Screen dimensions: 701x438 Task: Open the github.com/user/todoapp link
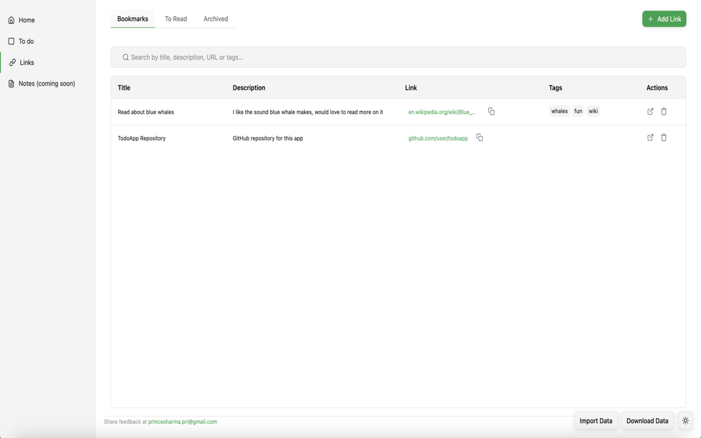pyautogui.click(x=438, y=138)
